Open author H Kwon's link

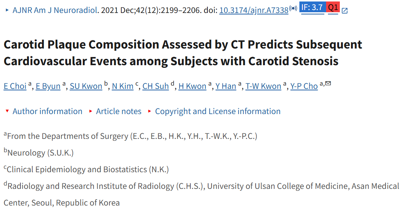click(193, 86)
